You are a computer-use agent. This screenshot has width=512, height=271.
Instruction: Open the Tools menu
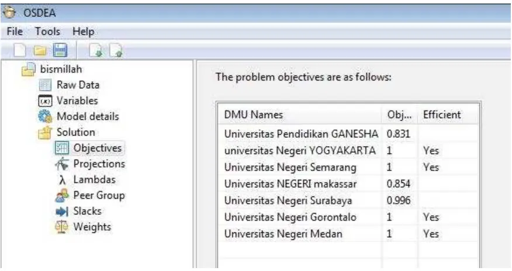pos(48,32)
